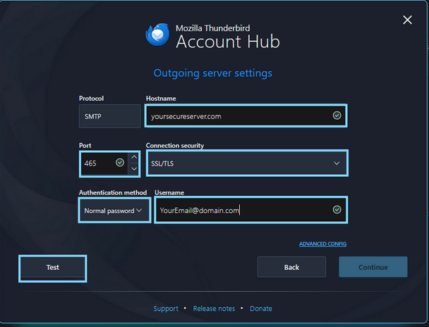The image size is (429, 327).
Task: Open the Advanced Config link
Action: pos(322,244)
